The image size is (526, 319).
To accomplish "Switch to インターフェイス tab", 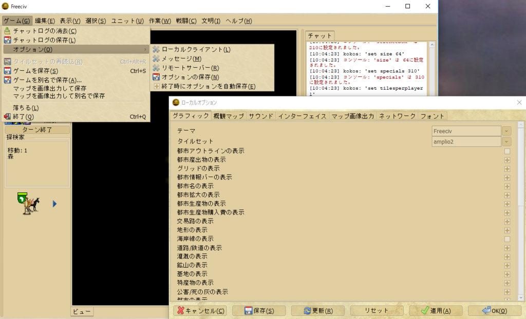I will click(x=302, y=116).
